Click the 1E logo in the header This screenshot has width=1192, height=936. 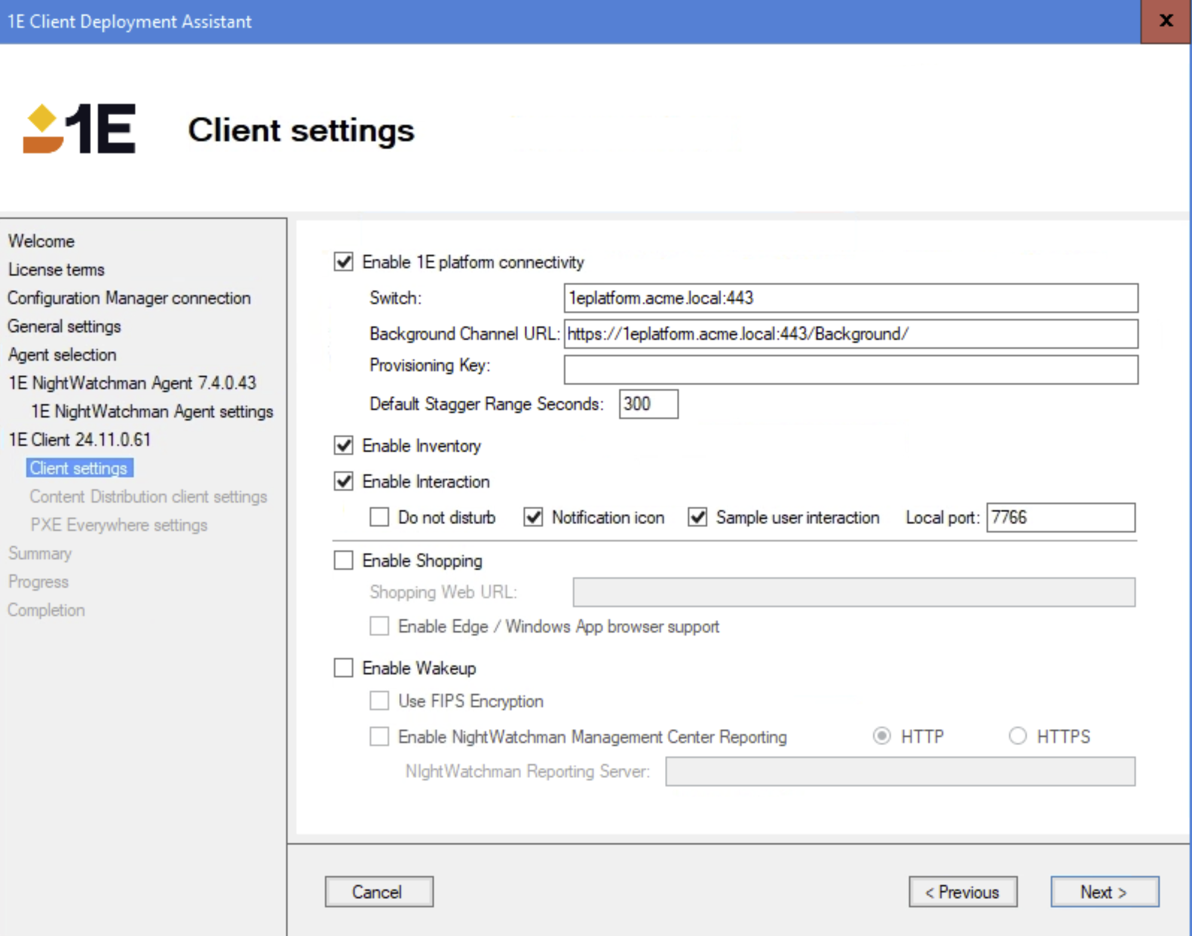(x=79, y=129)
